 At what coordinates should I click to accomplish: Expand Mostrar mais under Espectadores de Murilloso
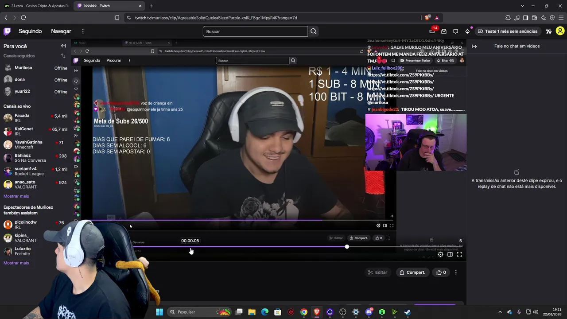click(16, 263)
